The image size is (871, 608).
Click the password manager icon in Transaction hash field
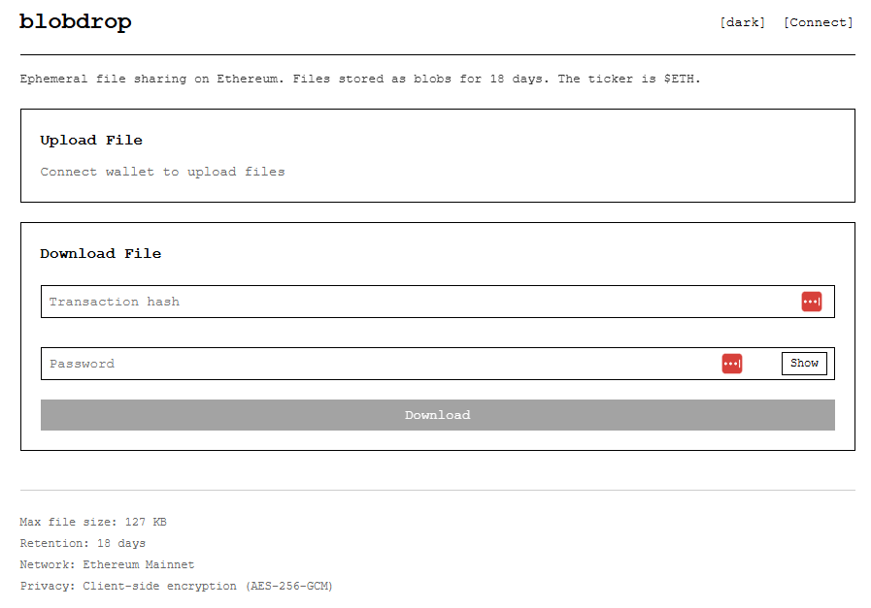[x=811, y=302]
